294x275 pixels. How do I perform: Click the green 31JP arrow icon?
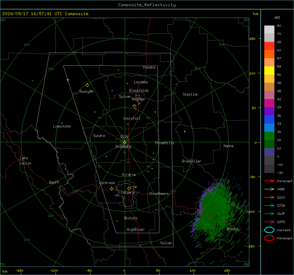click(269, 214)
